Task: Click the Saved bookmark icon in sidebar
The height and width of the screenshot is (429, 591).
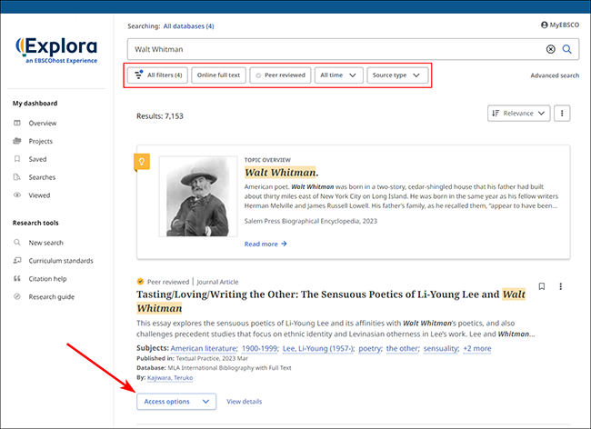Action: tap(17, 159)
